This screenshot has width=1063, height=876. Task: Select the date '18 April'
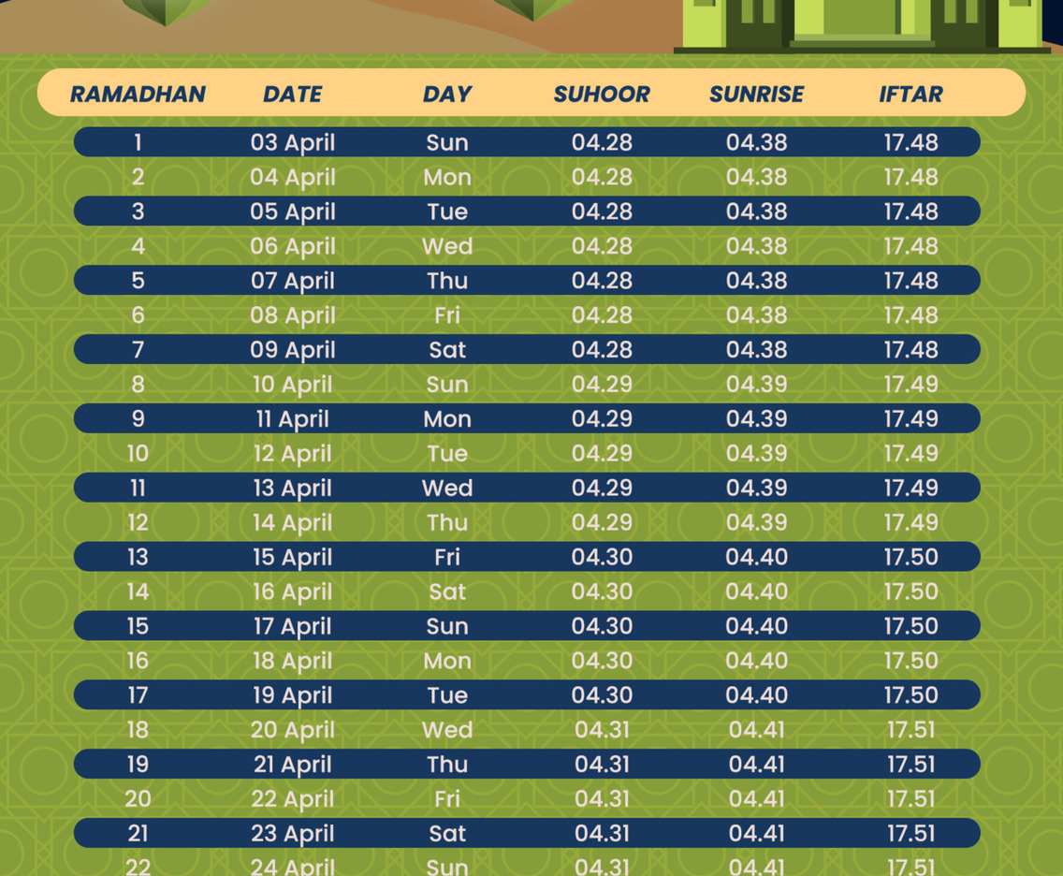pyautogui.click(x=292, y=661)
